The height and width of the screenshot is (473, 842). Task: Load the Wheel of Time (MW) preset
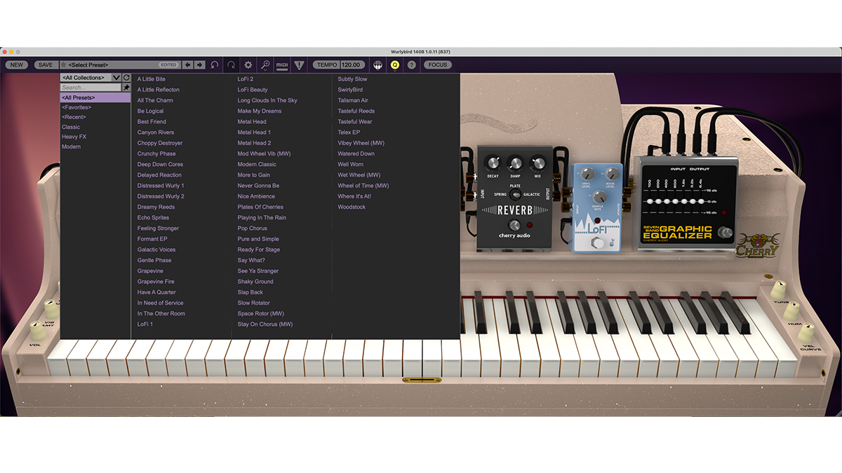click(x=363, y=186)
